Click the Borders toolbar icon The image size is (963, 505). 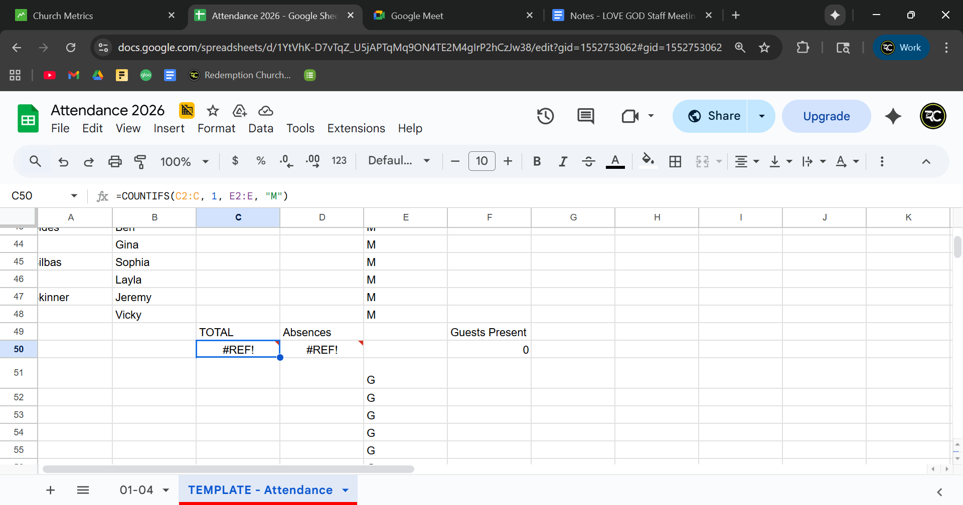pos(675,161)
